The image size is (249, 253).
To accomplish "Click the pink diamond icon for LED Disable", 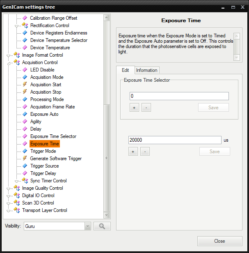I will pos(25,70).
